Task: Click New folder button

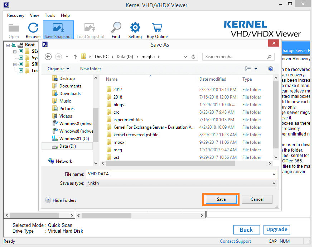Action: click(x=91, y=69)
